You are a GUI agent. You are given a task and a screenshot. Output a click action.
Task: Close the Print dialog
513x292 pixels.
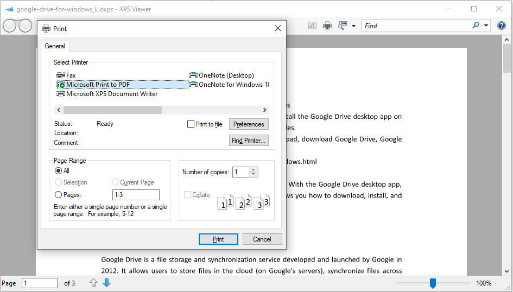[x=278, y=28]
